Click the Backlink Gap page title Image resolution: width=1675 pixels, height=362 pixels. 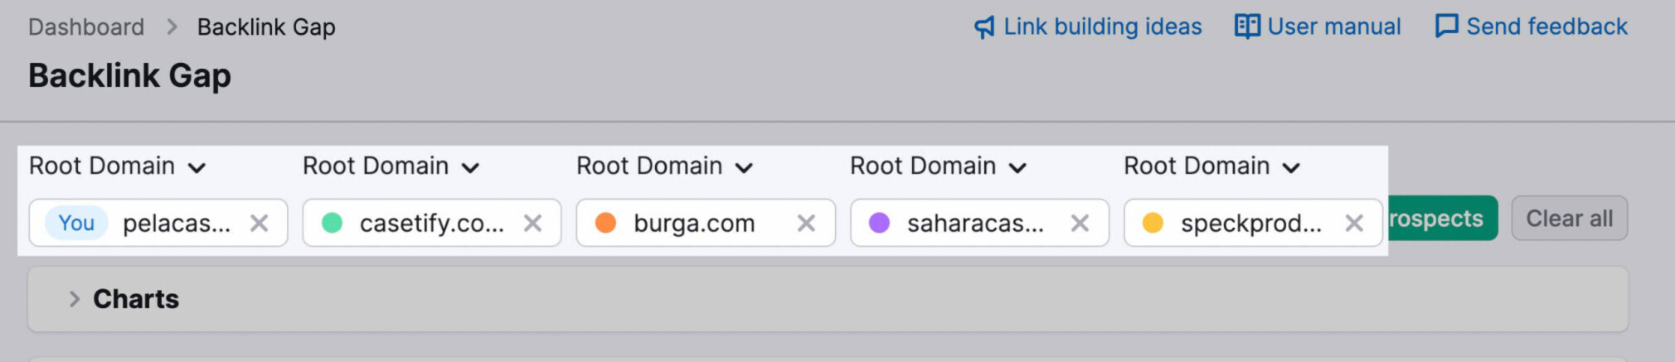pyautogui.click(x=130, y=76)
